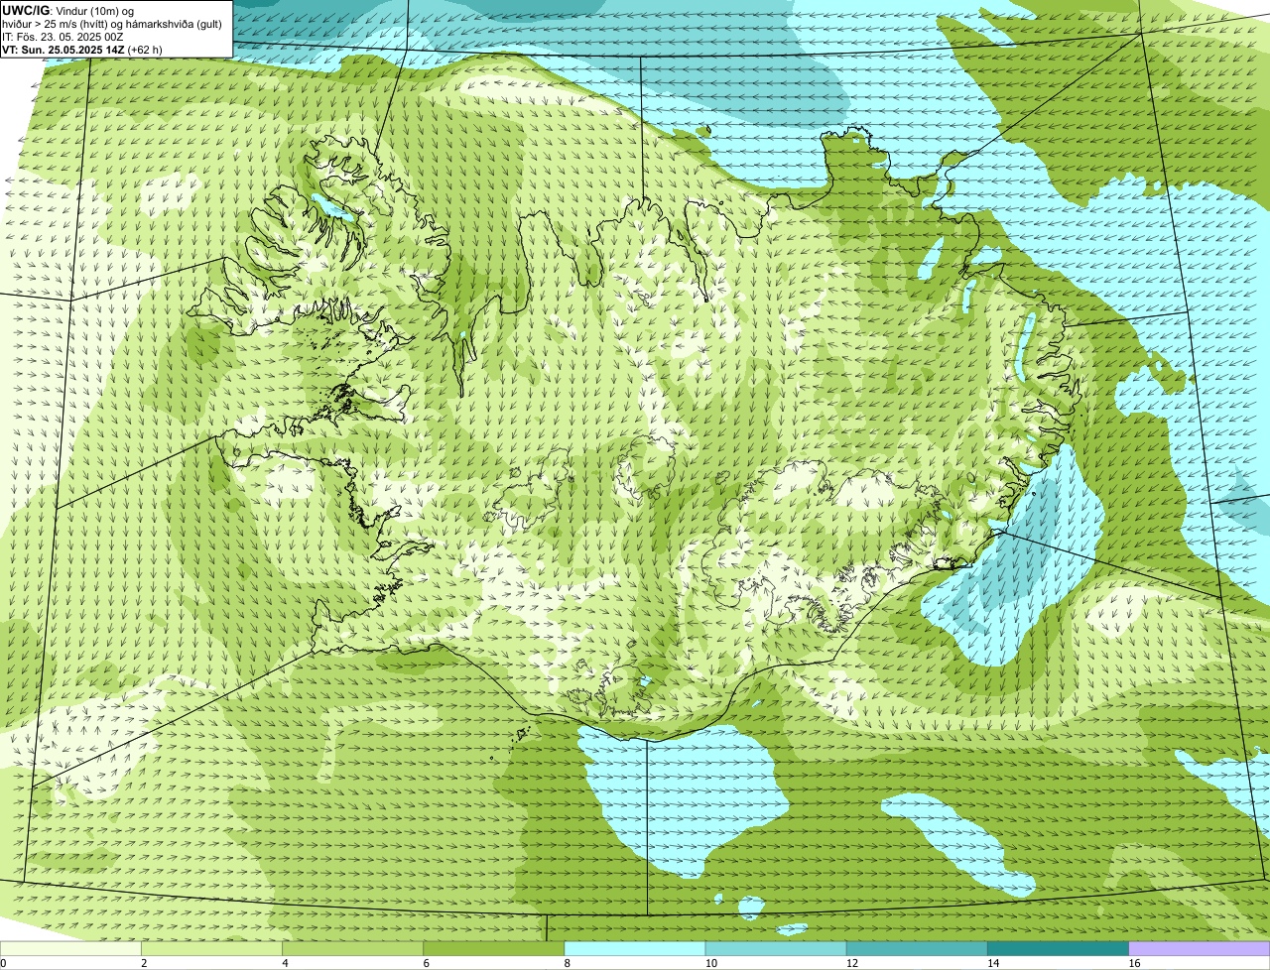Screen dimensions: 1270x970
Task: Click the 12–14 m/s teal legend swatch
Action: click(917, 949)
